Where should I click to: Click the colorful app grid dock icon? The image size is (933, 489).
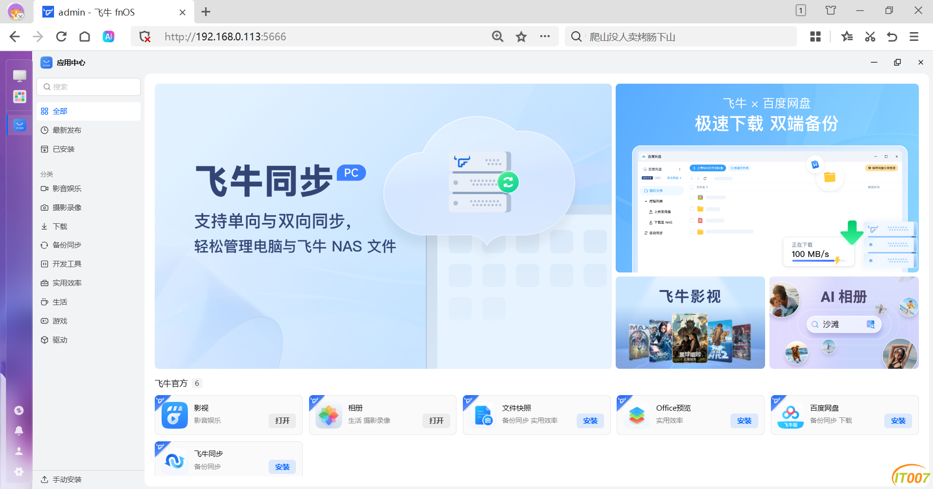pos(19,97)
